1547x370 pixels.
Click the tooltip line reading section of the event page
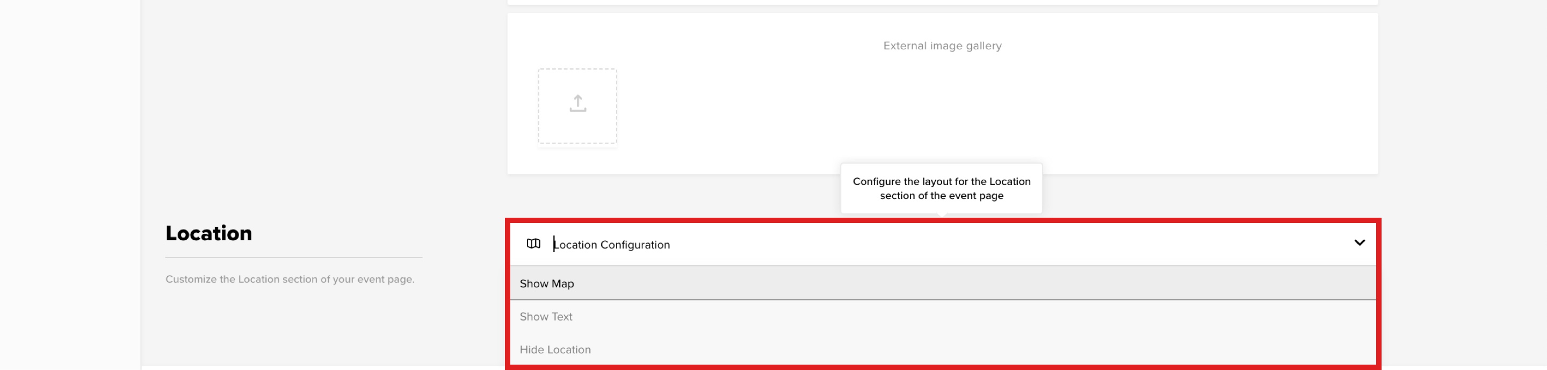tap(941, 196)
